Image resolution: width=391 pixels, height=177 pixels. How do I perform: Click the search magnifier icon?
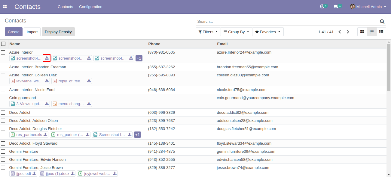382,21
